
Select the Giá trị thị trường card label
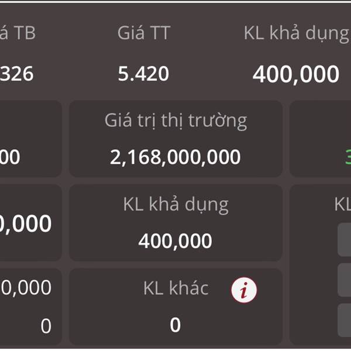click(x=175, y=121)
